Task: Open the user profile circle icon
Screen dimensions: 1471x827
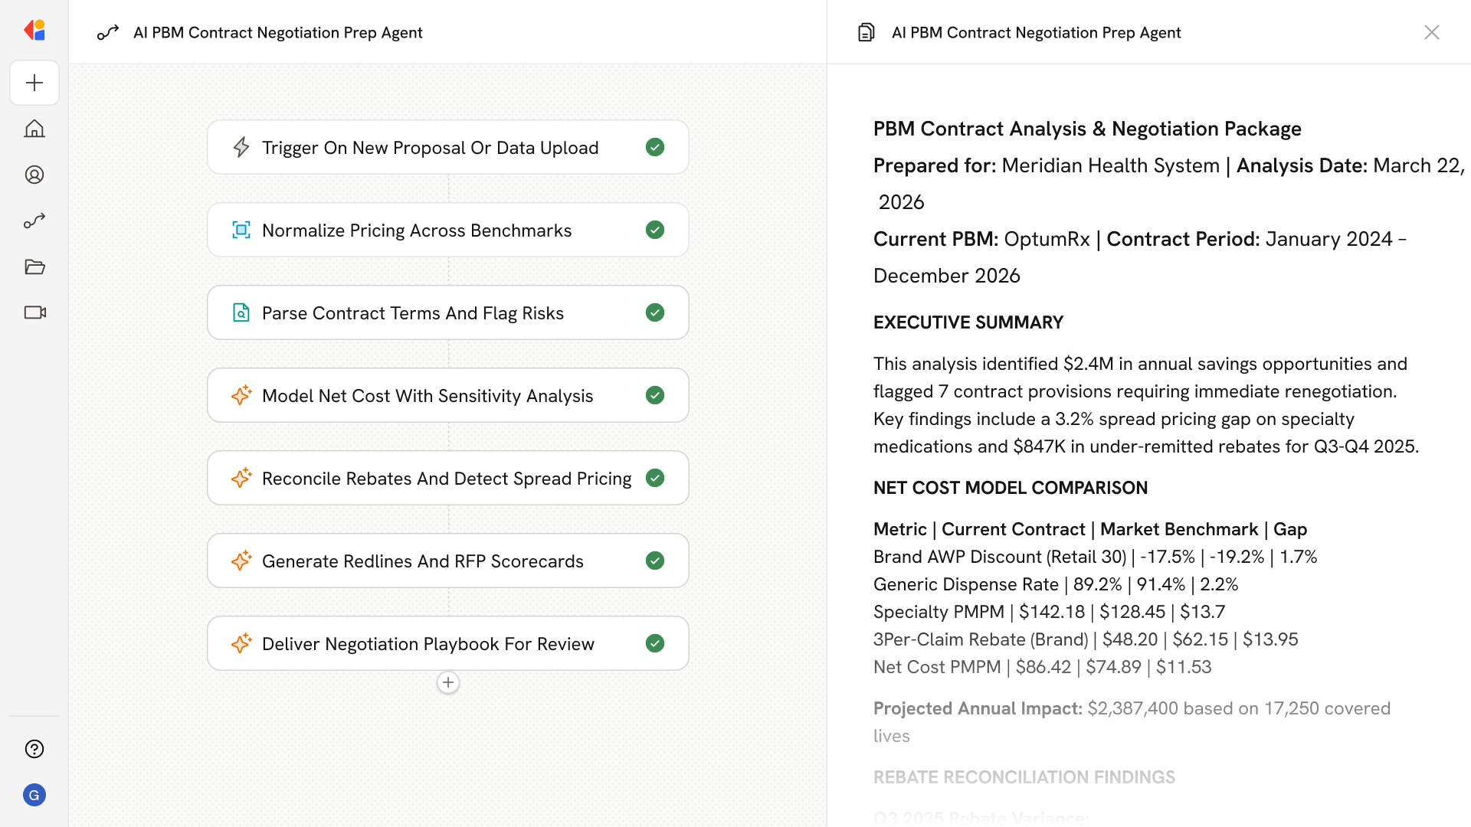Action: pyautogui.click(x=34, y=175)
